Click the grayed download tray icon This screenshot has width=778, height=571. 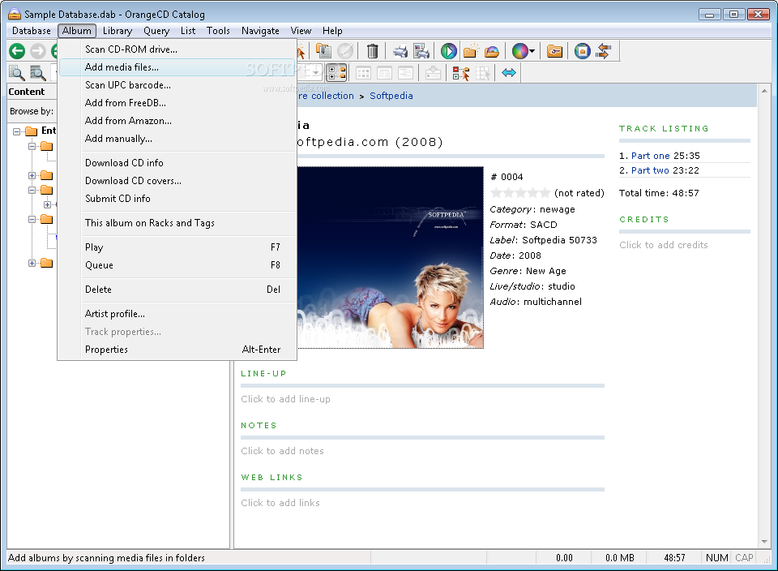tap(433, 73)
